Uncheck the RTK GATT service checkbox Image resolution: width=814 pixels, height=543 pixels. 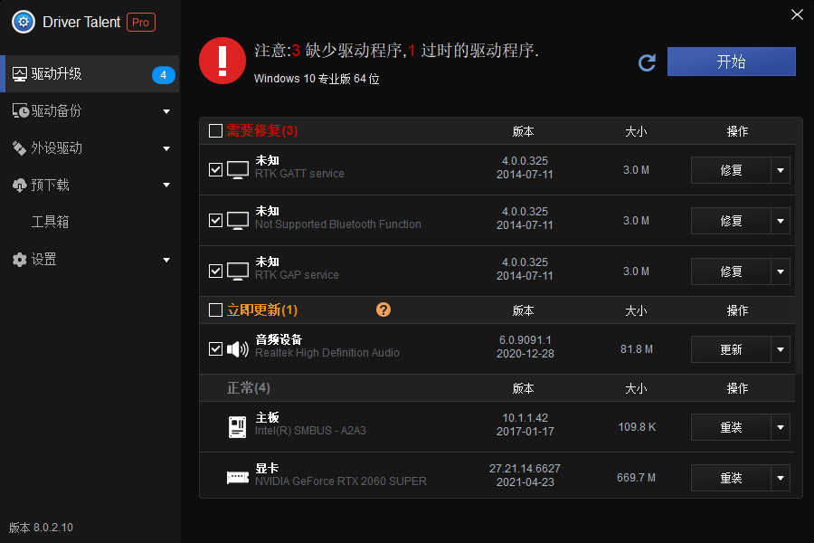pyautogui.click(x=215, y=169)
